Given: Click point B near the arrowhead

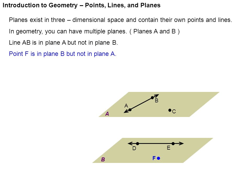Looking at the screenshot, I should pos(152,97).
